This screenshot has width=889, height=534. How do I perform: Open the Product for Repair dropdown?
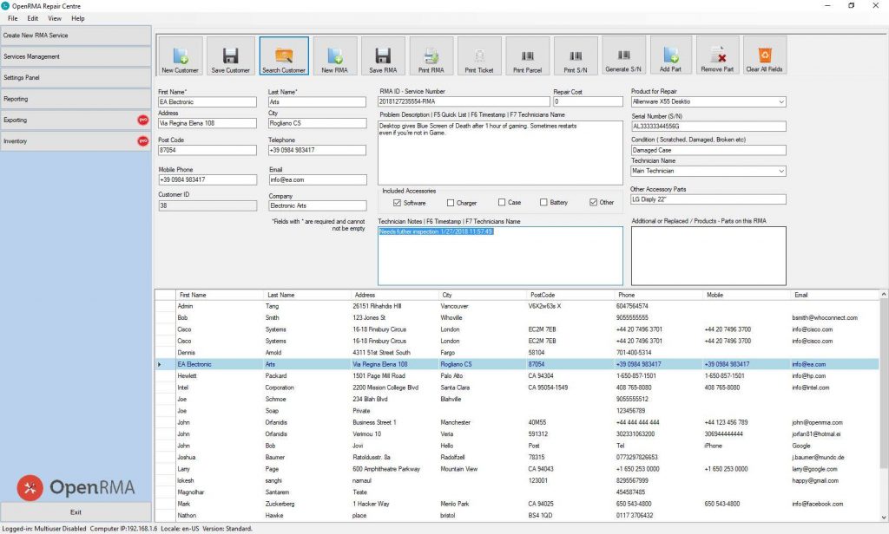[780, 101]
